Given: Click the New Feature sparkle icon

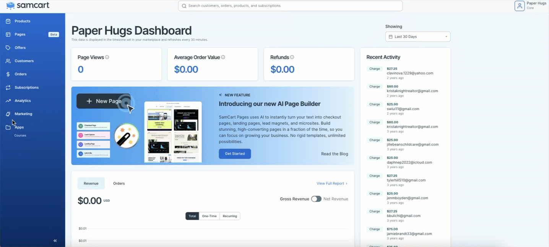Looking at the screenshot, I should coord(221,95).
